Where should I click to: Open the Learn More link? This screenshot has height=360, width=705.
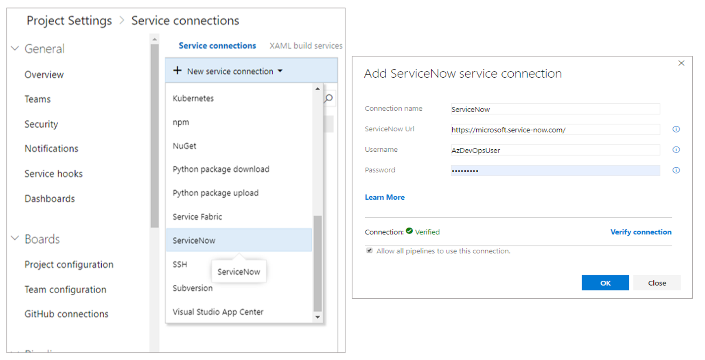tap(385, 197)
